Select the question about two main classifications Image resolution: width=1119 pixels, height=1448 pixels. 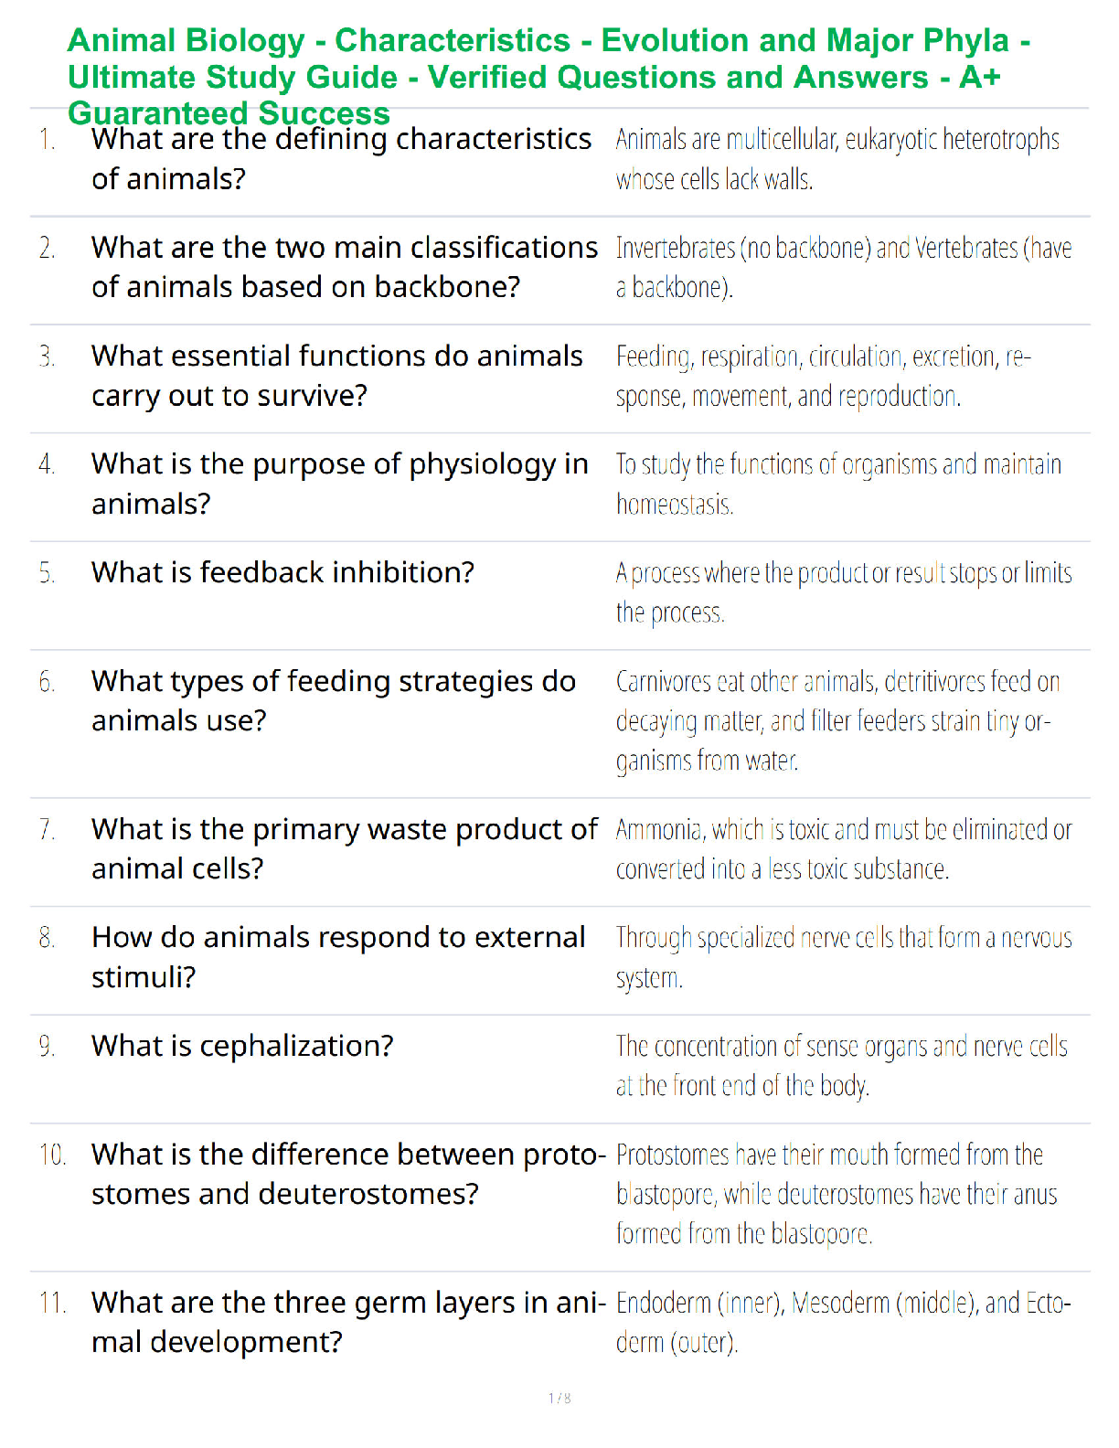coord(345,267)
